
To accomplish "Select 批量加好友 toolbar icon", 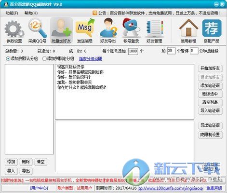I will pos(61,31).
